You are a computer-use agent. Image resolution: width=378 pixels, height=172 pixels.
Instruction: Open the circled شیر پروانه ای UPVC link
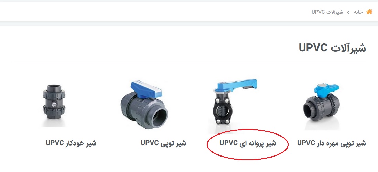(248, 143)
